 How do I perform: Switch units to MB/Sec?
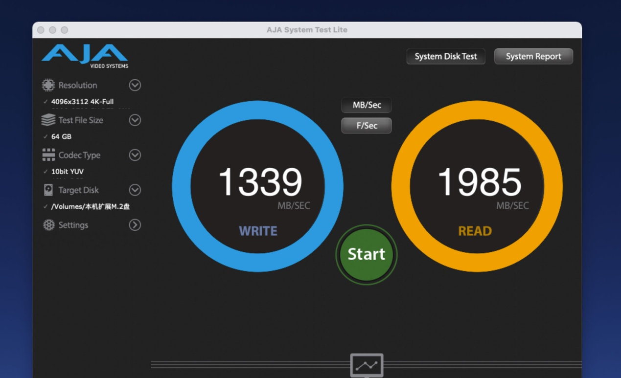(367, 105)
